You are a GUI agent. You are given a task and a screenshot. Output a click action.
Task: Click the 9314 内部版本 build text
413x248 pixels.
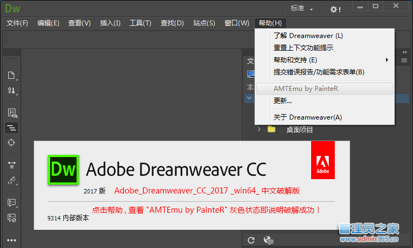[x=68, y=218]
